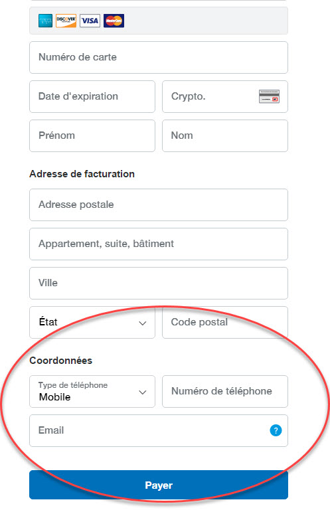Screen dimensions: 330x512
Task: Click the American Express card icon
Action: tap(45, 21)
